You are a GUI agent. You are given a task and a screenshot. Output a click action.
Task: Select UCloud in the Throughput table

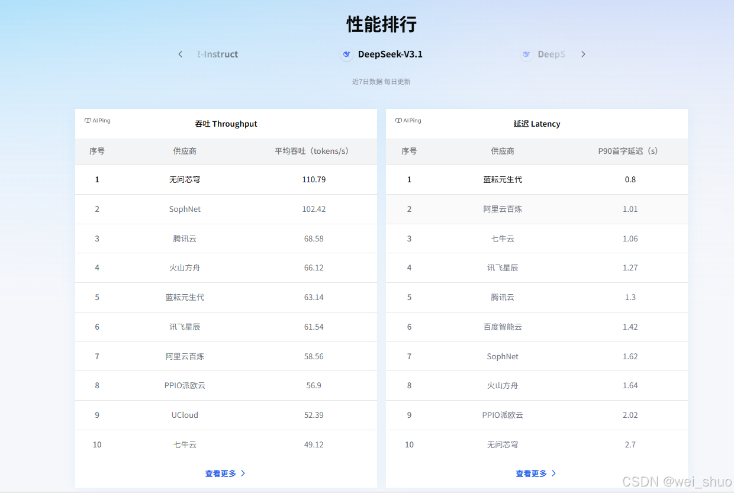pos(185,415)
